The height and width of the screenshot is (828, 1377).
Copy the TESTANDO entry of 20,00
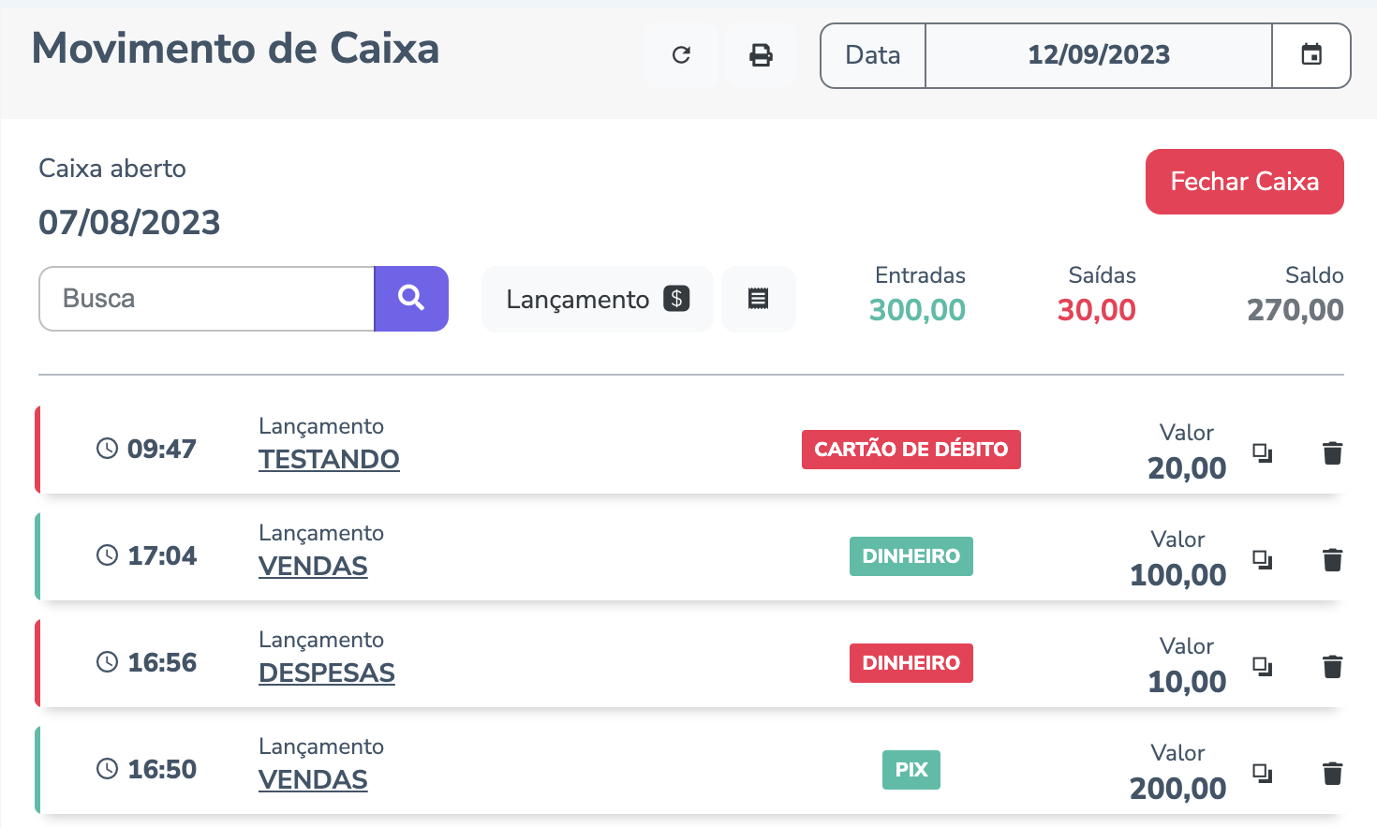(1263, 453)
